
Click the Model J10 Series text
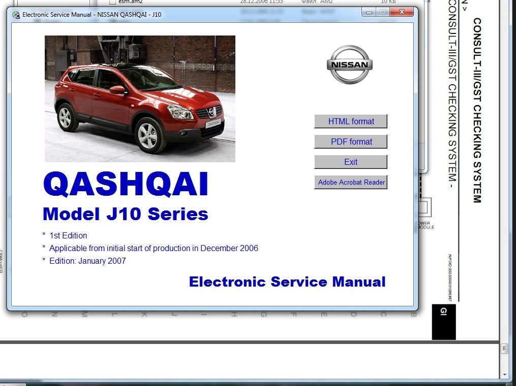tap(125, 214)
